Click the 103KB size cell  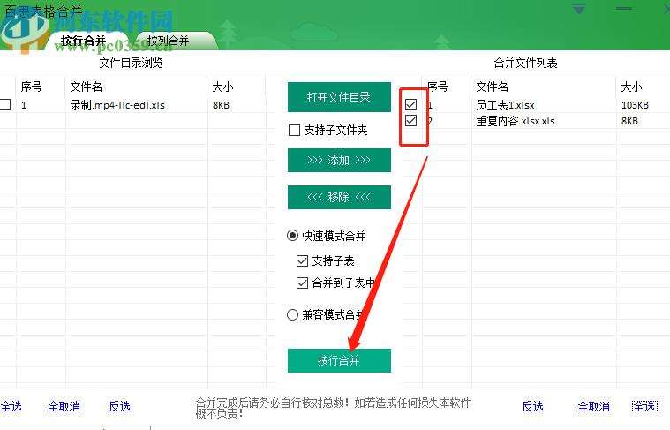point(635,105)
